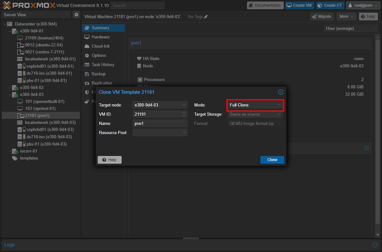Image resolution: width=382 pixels, height=252 pixels.
Task: Click the Proxmox logo icon
Action: tap(6, 5)
